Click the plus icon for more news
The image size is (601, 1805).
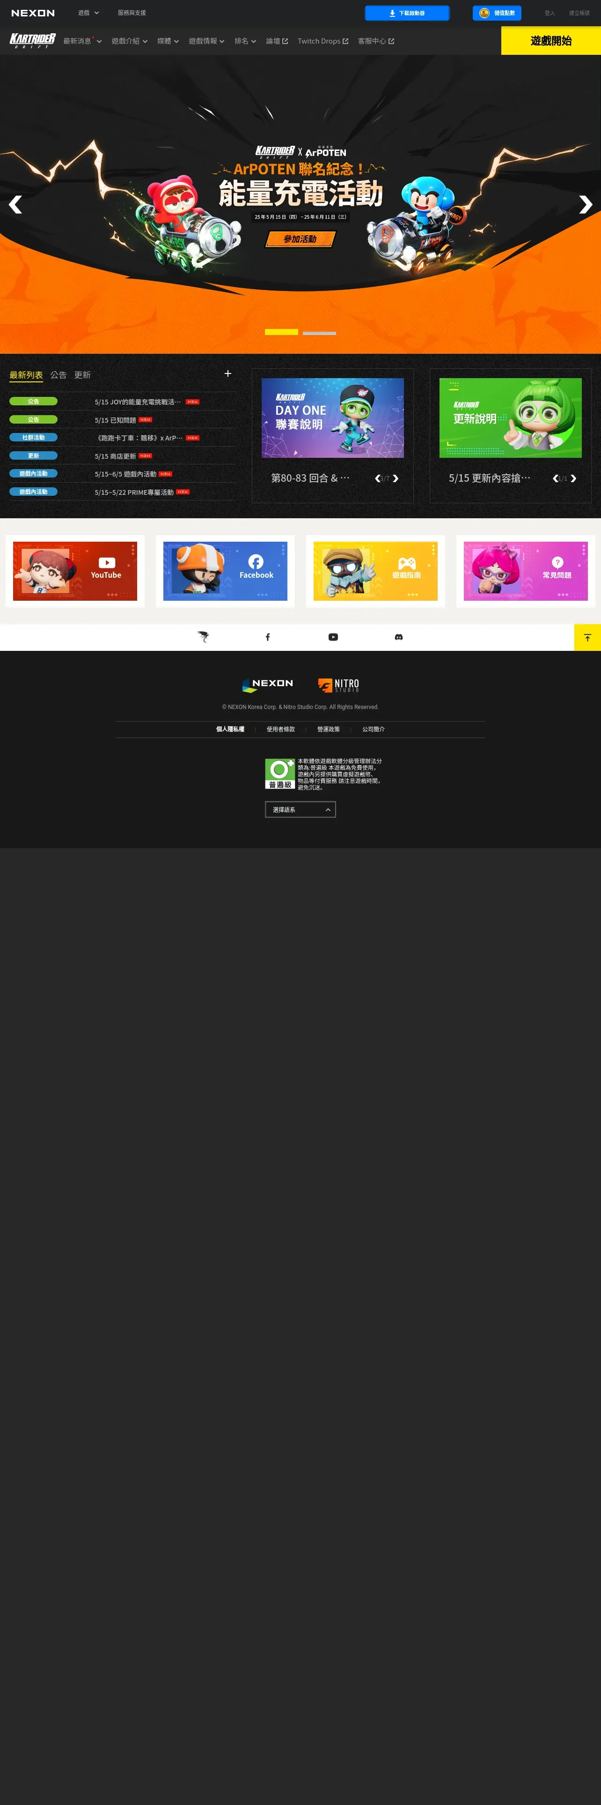(x=227, y=373)
